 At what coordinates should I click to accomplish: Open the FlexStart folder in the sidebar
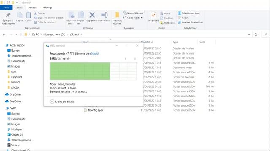click(16, 77)
